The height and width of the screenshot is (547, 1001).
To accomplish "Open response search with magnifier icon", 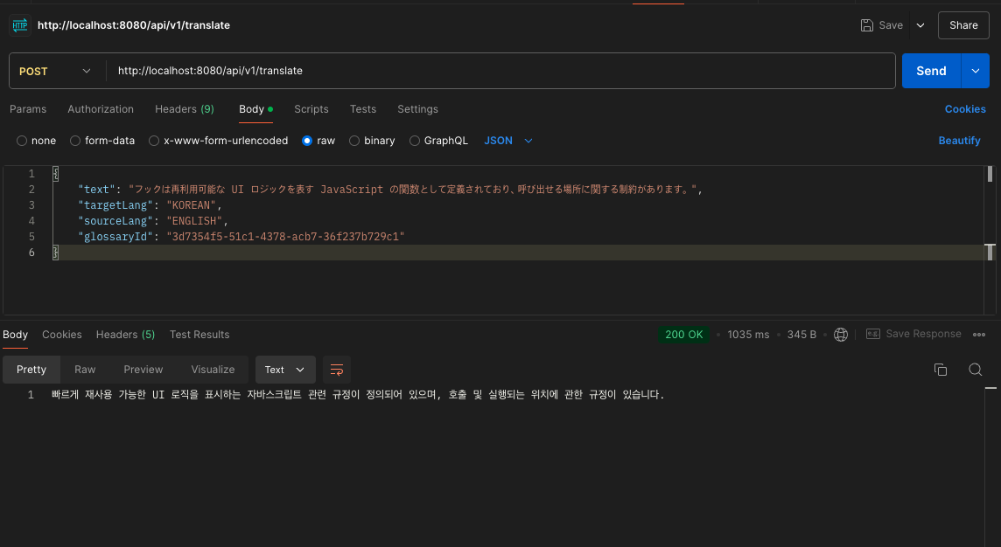I will pyautogui.click(x=975, y=370).
